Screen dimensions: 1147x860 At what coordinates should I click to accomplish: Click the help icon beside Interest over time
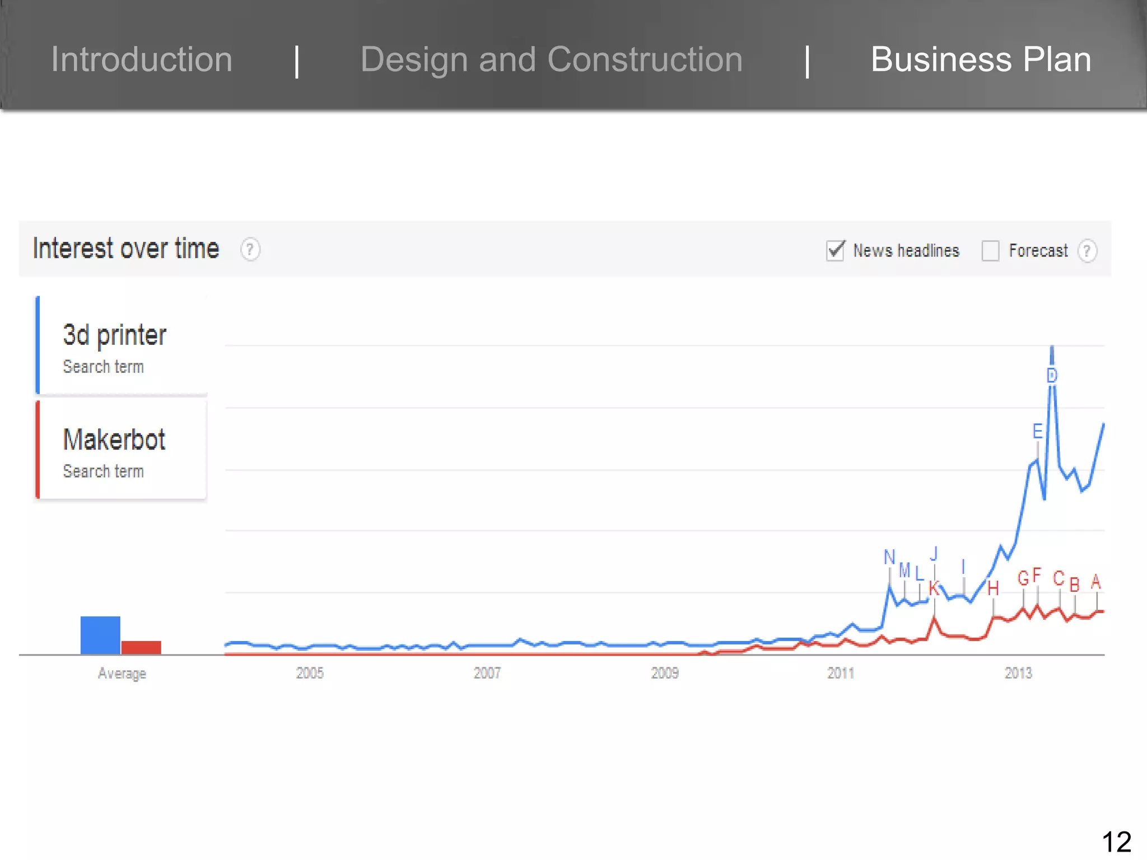(x=250, y=250)
